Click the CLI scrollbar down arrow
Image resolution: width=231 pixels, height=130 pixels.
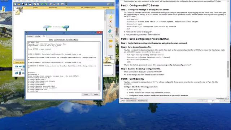point(99,91)
